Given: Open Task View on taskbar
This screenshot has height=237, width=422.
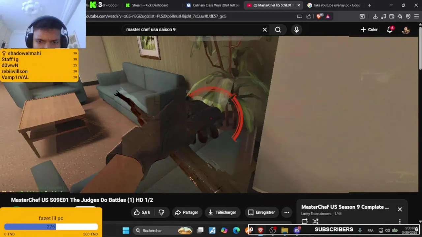Looking at the screenshot, I should tap(200, 230).
